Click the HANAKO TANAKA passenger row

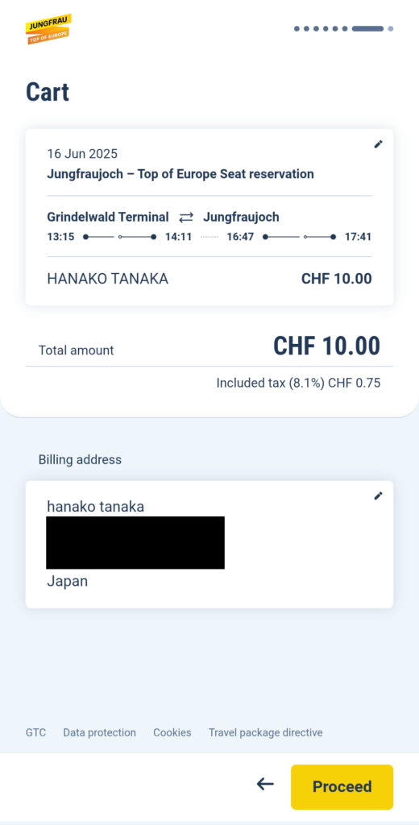209,279
